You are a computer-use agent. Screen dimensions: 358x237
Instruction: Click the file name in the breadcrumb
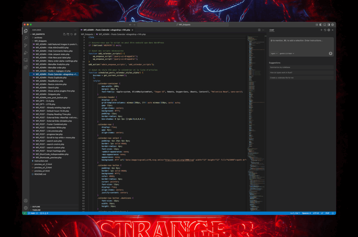coord(122,34)
